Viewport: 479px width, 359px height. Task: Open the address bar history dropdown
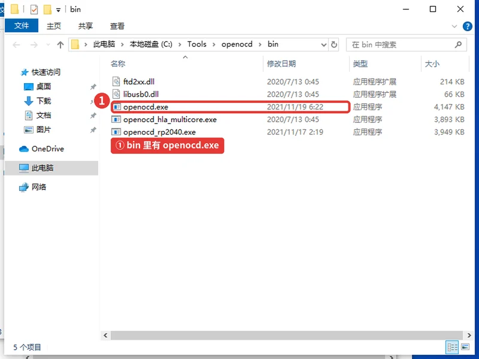[x=323, y=45]
